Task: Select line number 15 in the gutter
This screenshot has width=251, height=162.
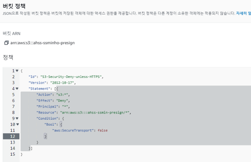Action: 13,154
